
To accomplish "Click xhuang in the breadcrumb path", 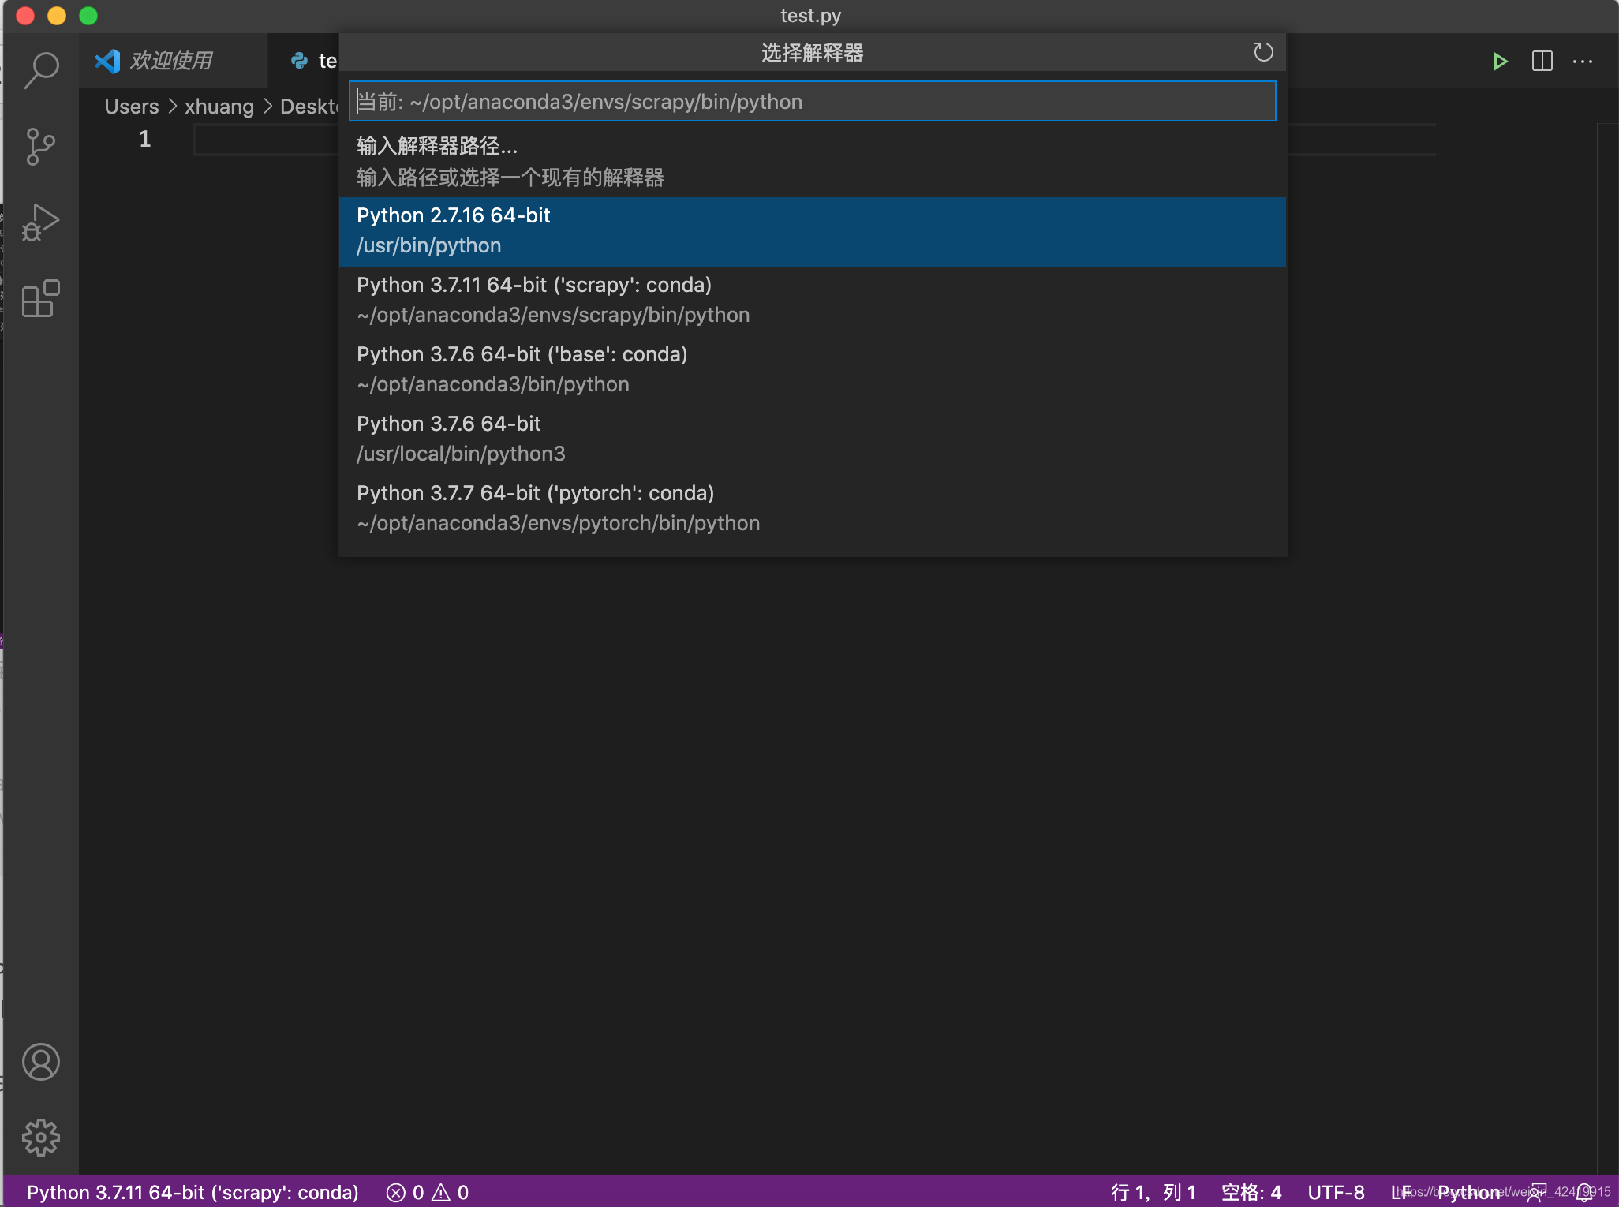I will pyautogui.click(x=219, y=106).
